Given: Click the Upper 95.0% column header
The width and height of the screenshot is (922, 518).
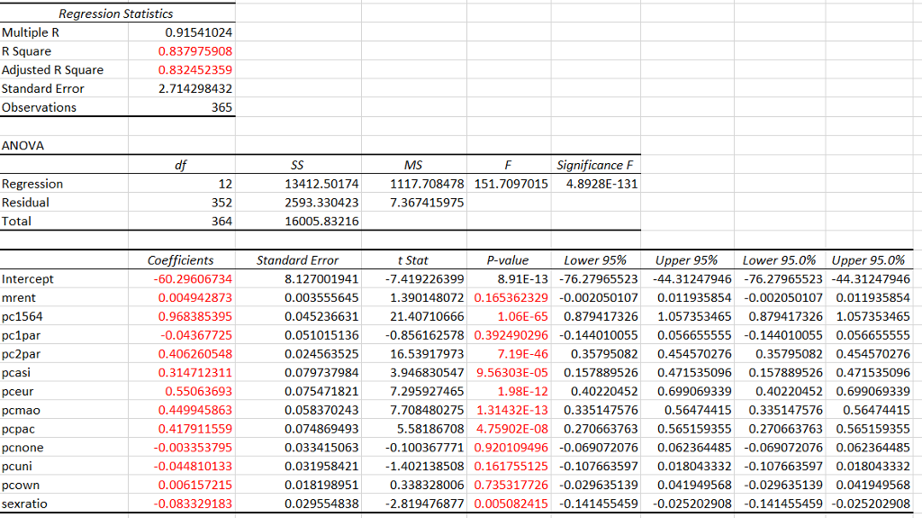Looking at the screenshot, I should (872, 259).
